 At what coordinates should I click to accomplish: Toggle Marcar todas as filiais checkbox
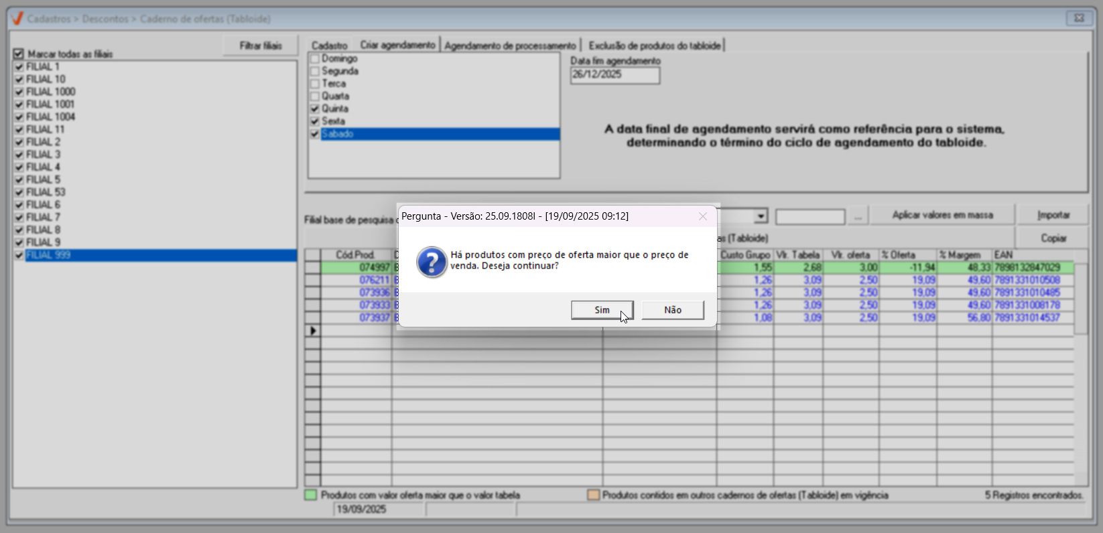19,54
